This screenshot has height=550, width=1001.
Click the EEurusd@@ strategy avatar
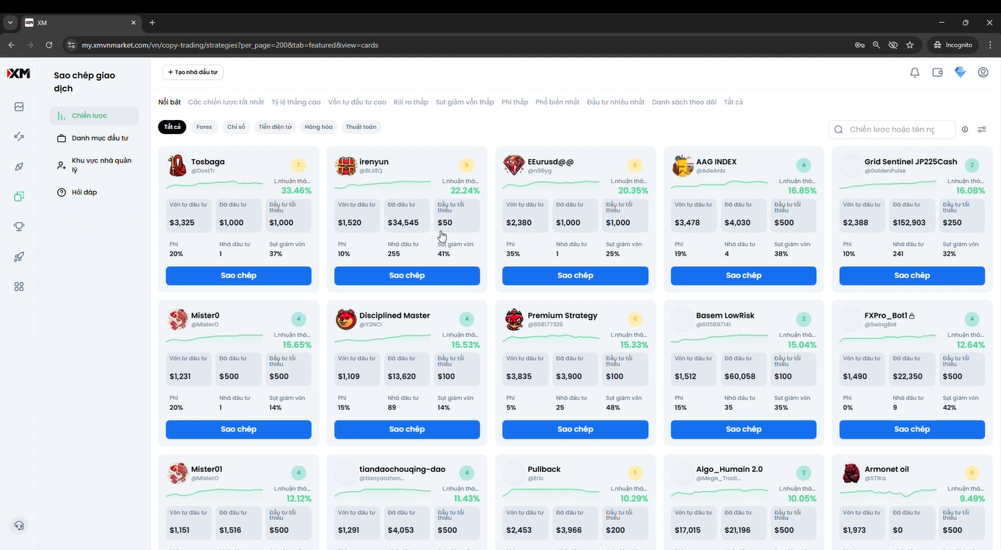(514, 166)
